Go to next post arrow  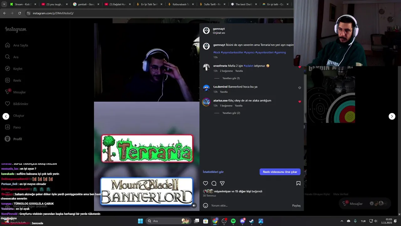(x=392, y=116)
